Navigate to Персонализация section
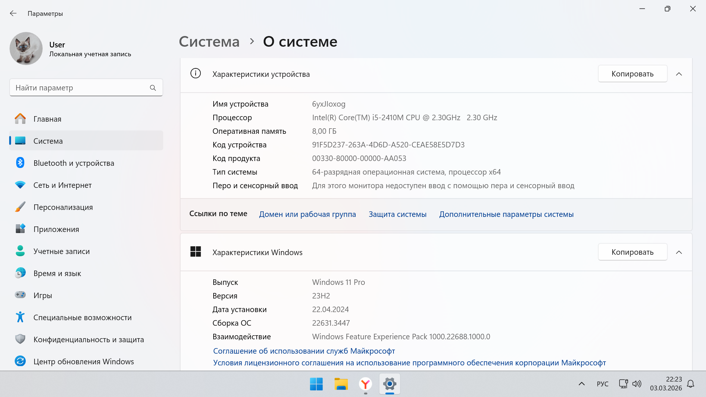The width and height of the screenshot is (706, 397). pos(86,207)
